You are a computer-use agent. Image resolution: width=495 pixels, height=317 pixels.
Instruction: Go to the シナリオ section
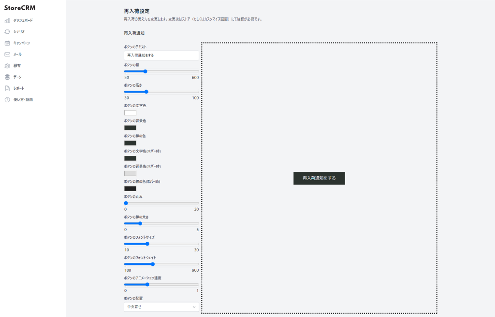pyautogui.click(x=19, y=32)
